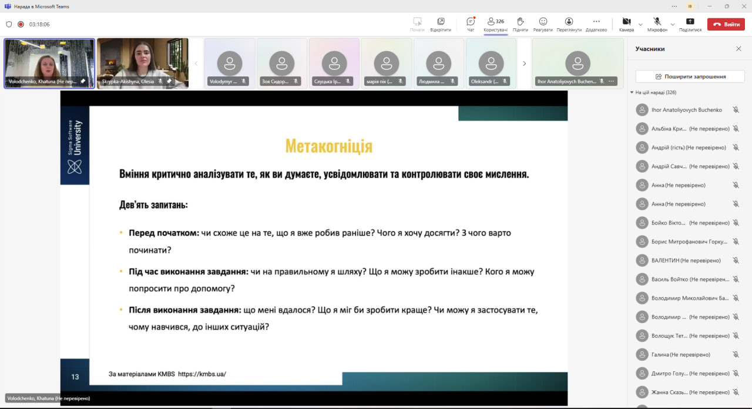Click the Слуцька Ір... participant tile avatar
This screenshot has height=409, width=752.
334,63
